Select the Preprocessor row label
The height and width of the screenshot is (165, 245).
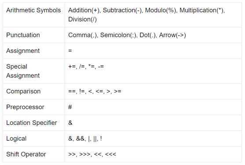coord(25,107)
